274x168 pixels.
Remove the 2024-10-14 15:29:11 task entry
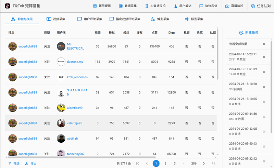[x=264, y=56]
